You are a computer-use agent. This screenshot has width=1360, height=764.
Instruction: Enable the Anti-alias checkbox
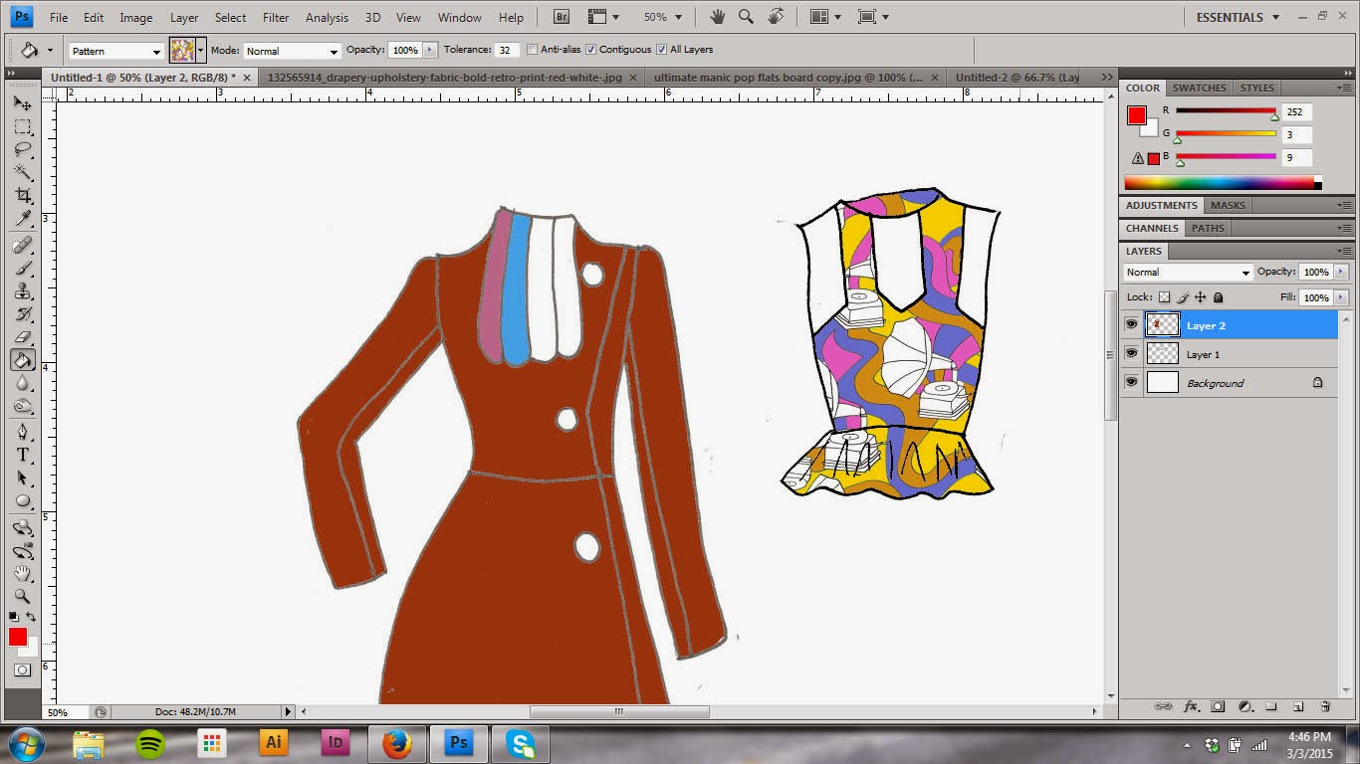click(533, 50)
